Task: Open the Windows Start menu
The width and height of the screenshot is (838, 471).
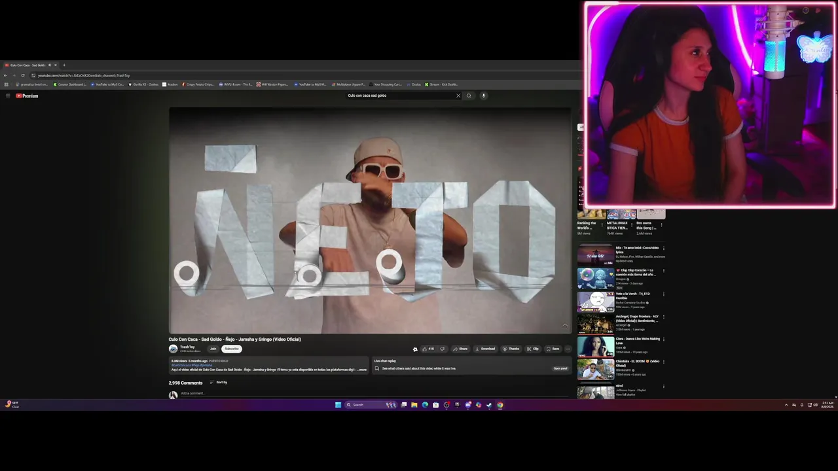Action: [x=338, y=405]
